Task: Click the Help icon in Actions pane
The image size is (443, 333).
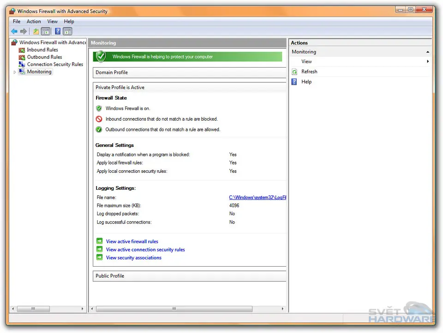Action: [x=295, y=82]
